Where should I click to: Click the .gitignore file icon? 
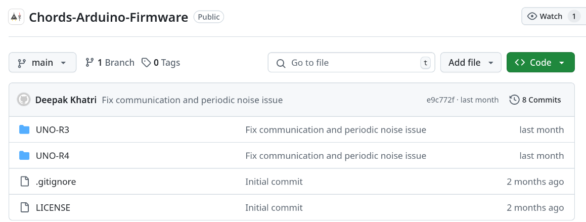tap(24, 182)
